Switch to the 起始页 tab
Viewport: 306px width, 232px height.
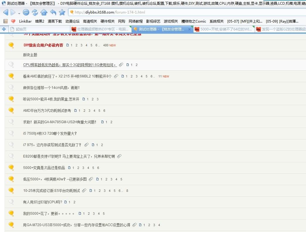pyautogui.click(x=21, y=29)
